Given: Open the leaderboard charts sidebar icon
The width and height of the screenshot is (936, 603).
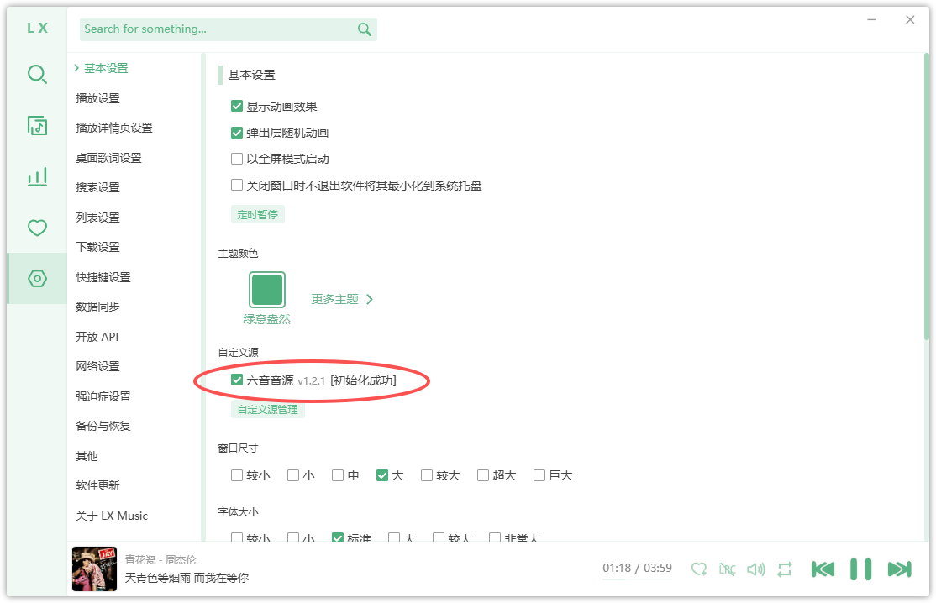Looking at the screenshot, I should coord(37,176).
